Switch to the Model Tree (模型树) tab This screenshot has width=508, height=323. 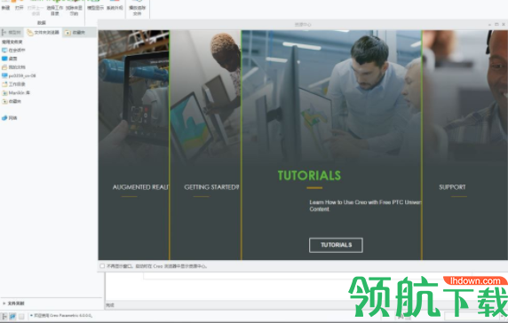pos(12,32)
